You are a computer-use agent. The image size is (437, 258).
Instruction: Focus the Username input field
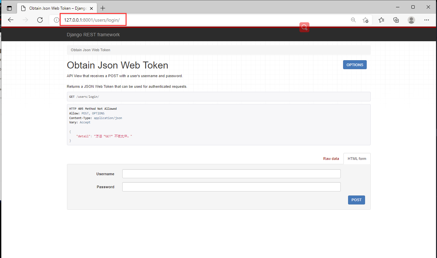pos(231,174)
